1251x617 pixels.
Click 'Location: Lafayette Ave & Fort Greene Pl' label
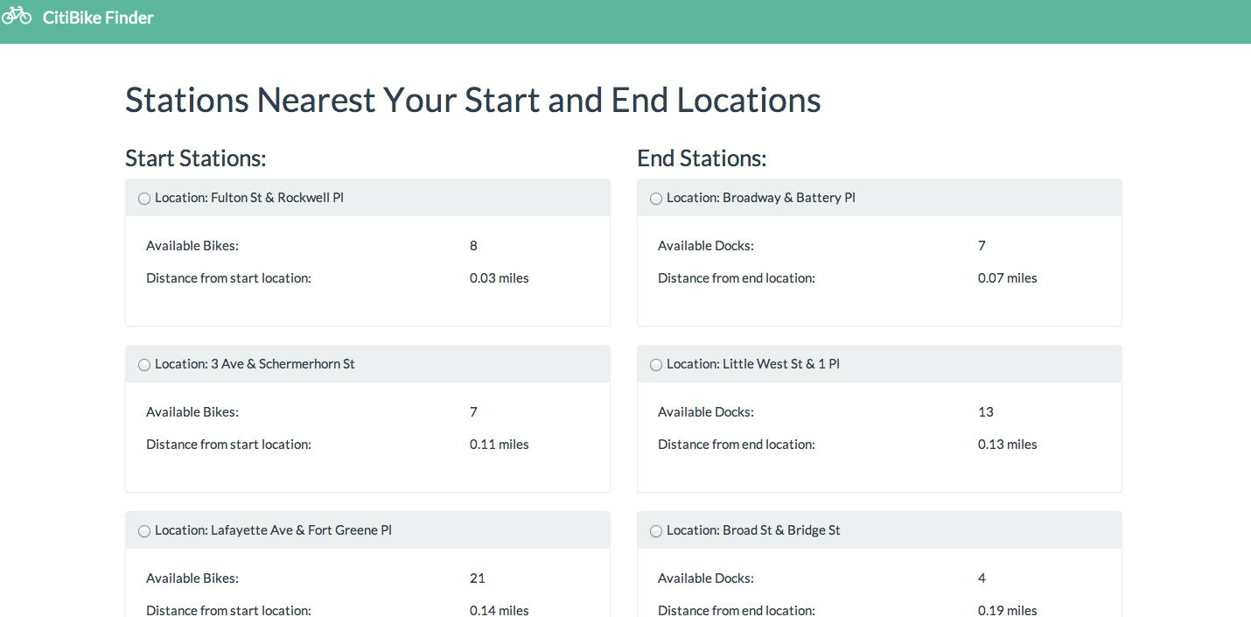[x=273, y=530]
